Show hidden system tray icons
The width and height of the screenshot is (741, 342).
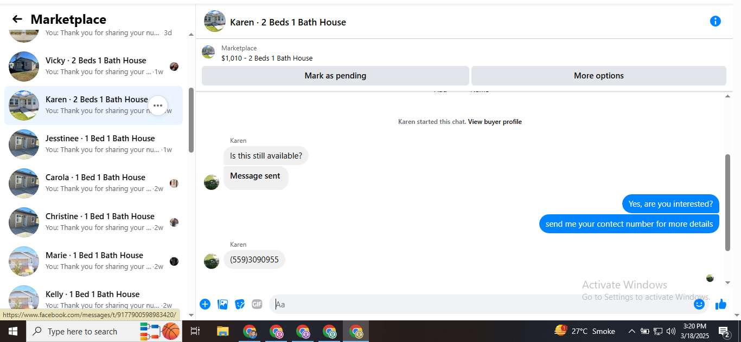click(x=631, y=331)
